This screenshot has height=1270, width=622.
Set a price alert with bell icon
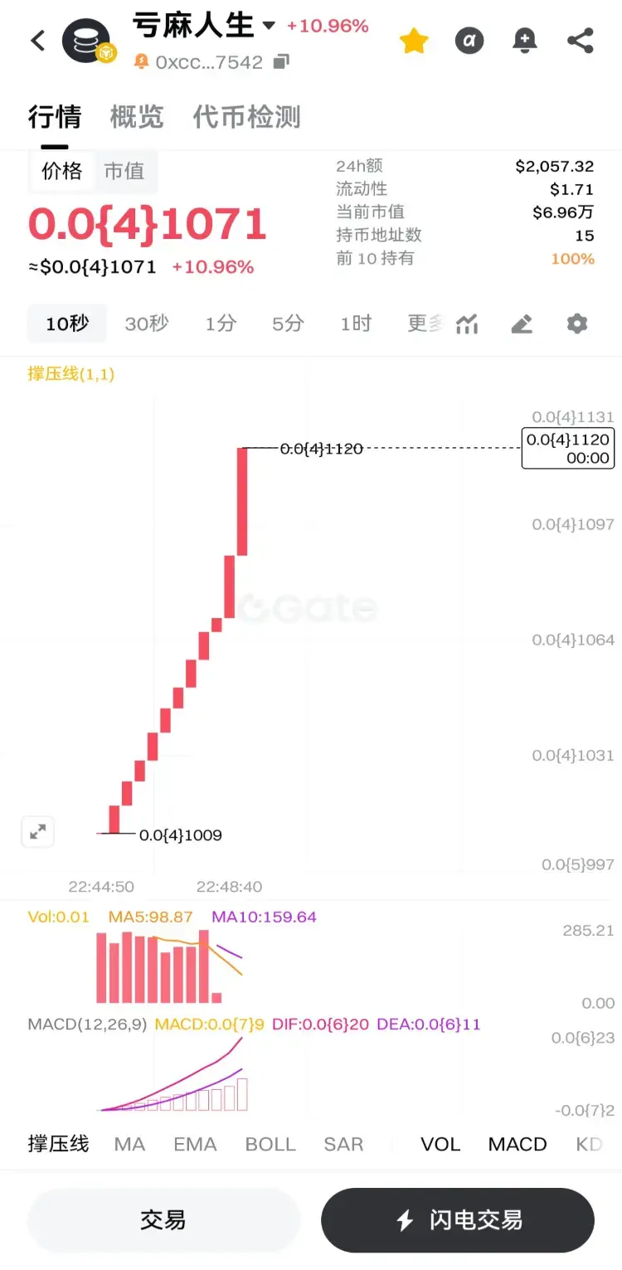524,41
